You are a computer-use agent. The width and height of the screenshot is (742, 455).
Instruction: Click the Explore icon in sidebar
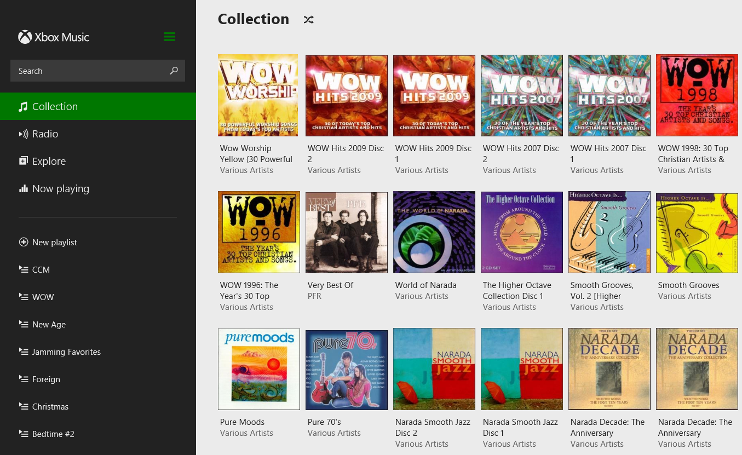24,161
